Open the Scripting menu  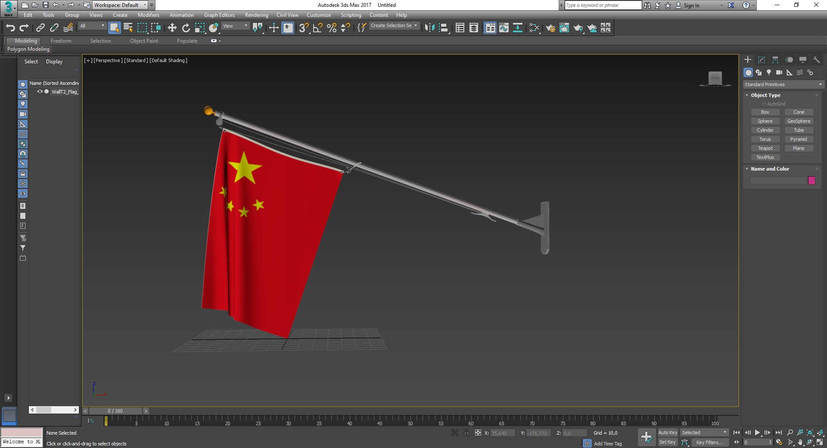coord(351,15)
